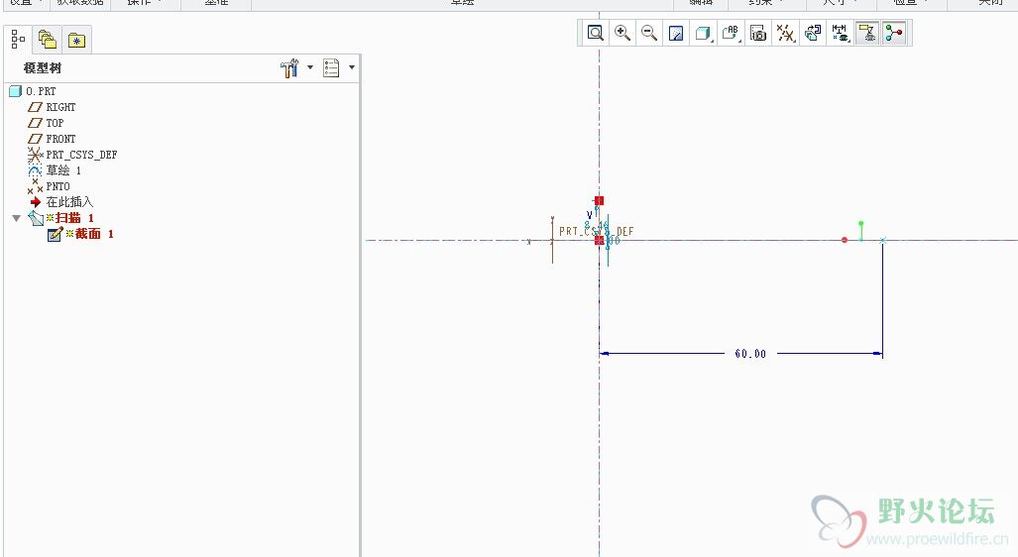Click the upper red square handle

point(599,200)
